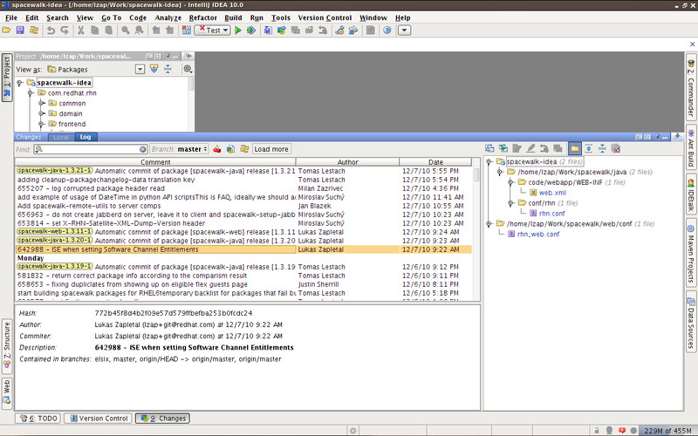Image resolution: width=698 pixels, height=436 pixels.
Task: Select the rhn_web.conf changed file
Action: [x=538, y=234]
